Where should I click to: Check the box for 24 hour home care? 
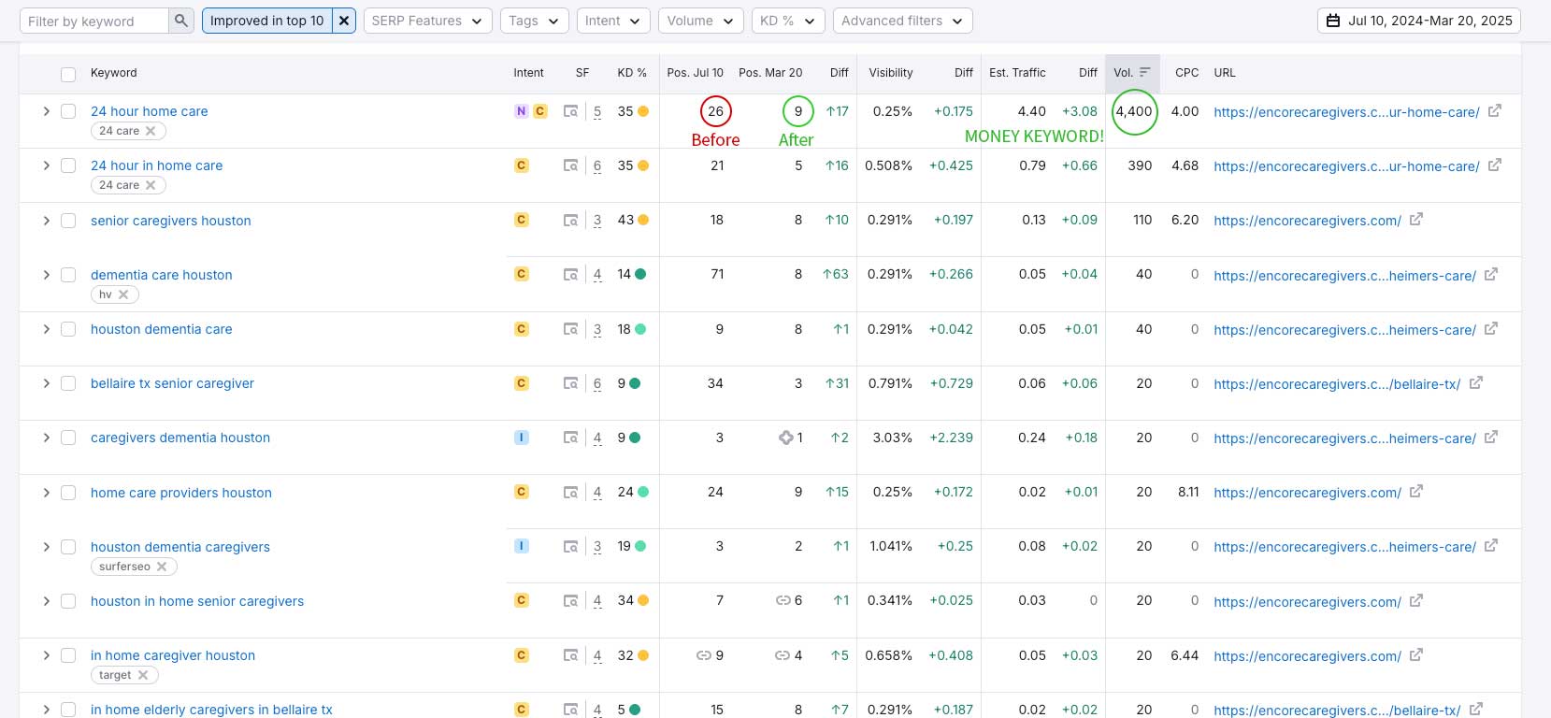pos(68,111)
